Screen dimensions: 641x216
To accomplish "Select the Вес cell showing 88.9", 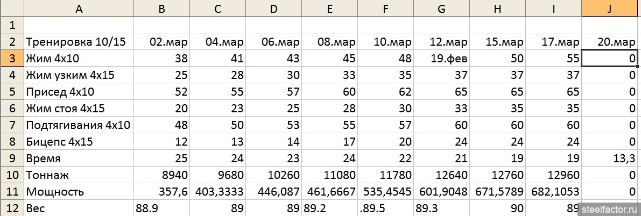I will pyautogui.click(x=161, y=208).
